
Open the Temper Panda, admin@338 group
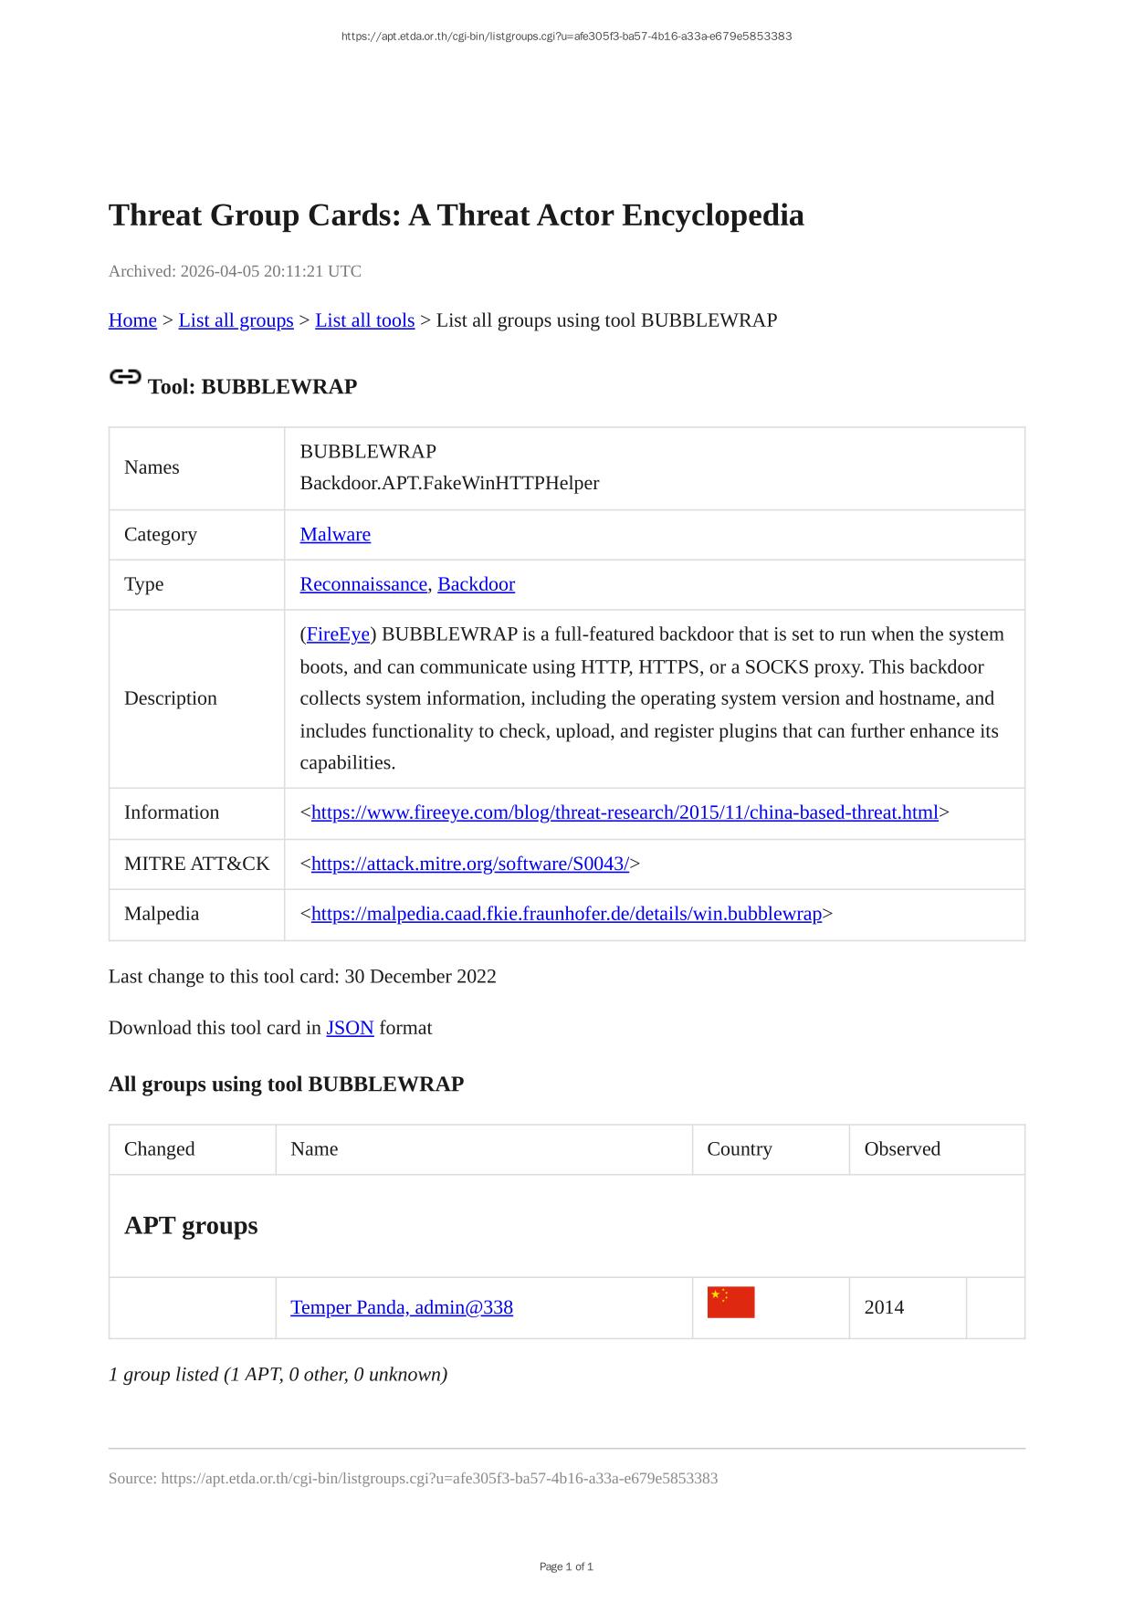(x=402, y=1307)
